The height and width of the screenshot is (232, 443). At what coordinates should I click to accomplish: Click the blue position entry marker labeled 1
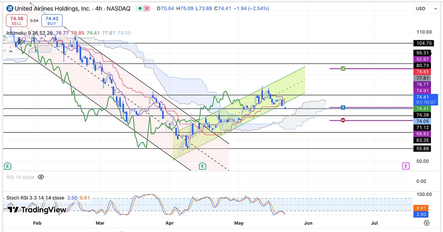pos(343,107)
